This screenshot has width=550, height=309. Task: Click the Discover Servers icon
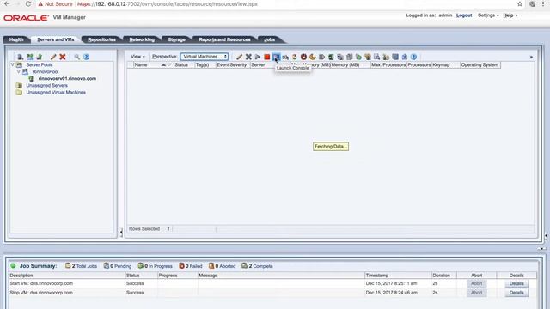[21, 57]
